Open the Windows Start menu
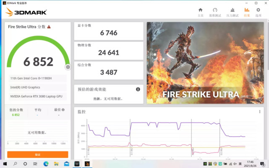Image resolution: width=269 pixels, height=168 pixels. click(5, 164)
